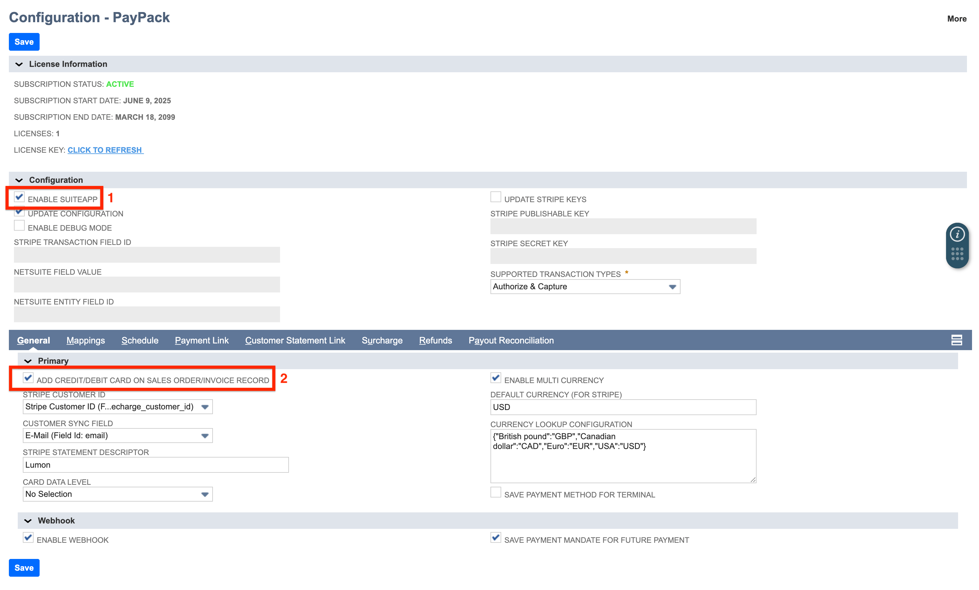
Task: Open the Payout Reconciliation tab
Action: click(x=511, y=340)
